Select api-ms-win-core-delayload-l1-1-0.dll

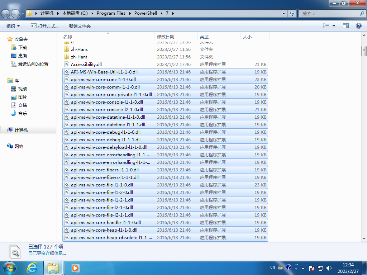(x=165, y=147)
